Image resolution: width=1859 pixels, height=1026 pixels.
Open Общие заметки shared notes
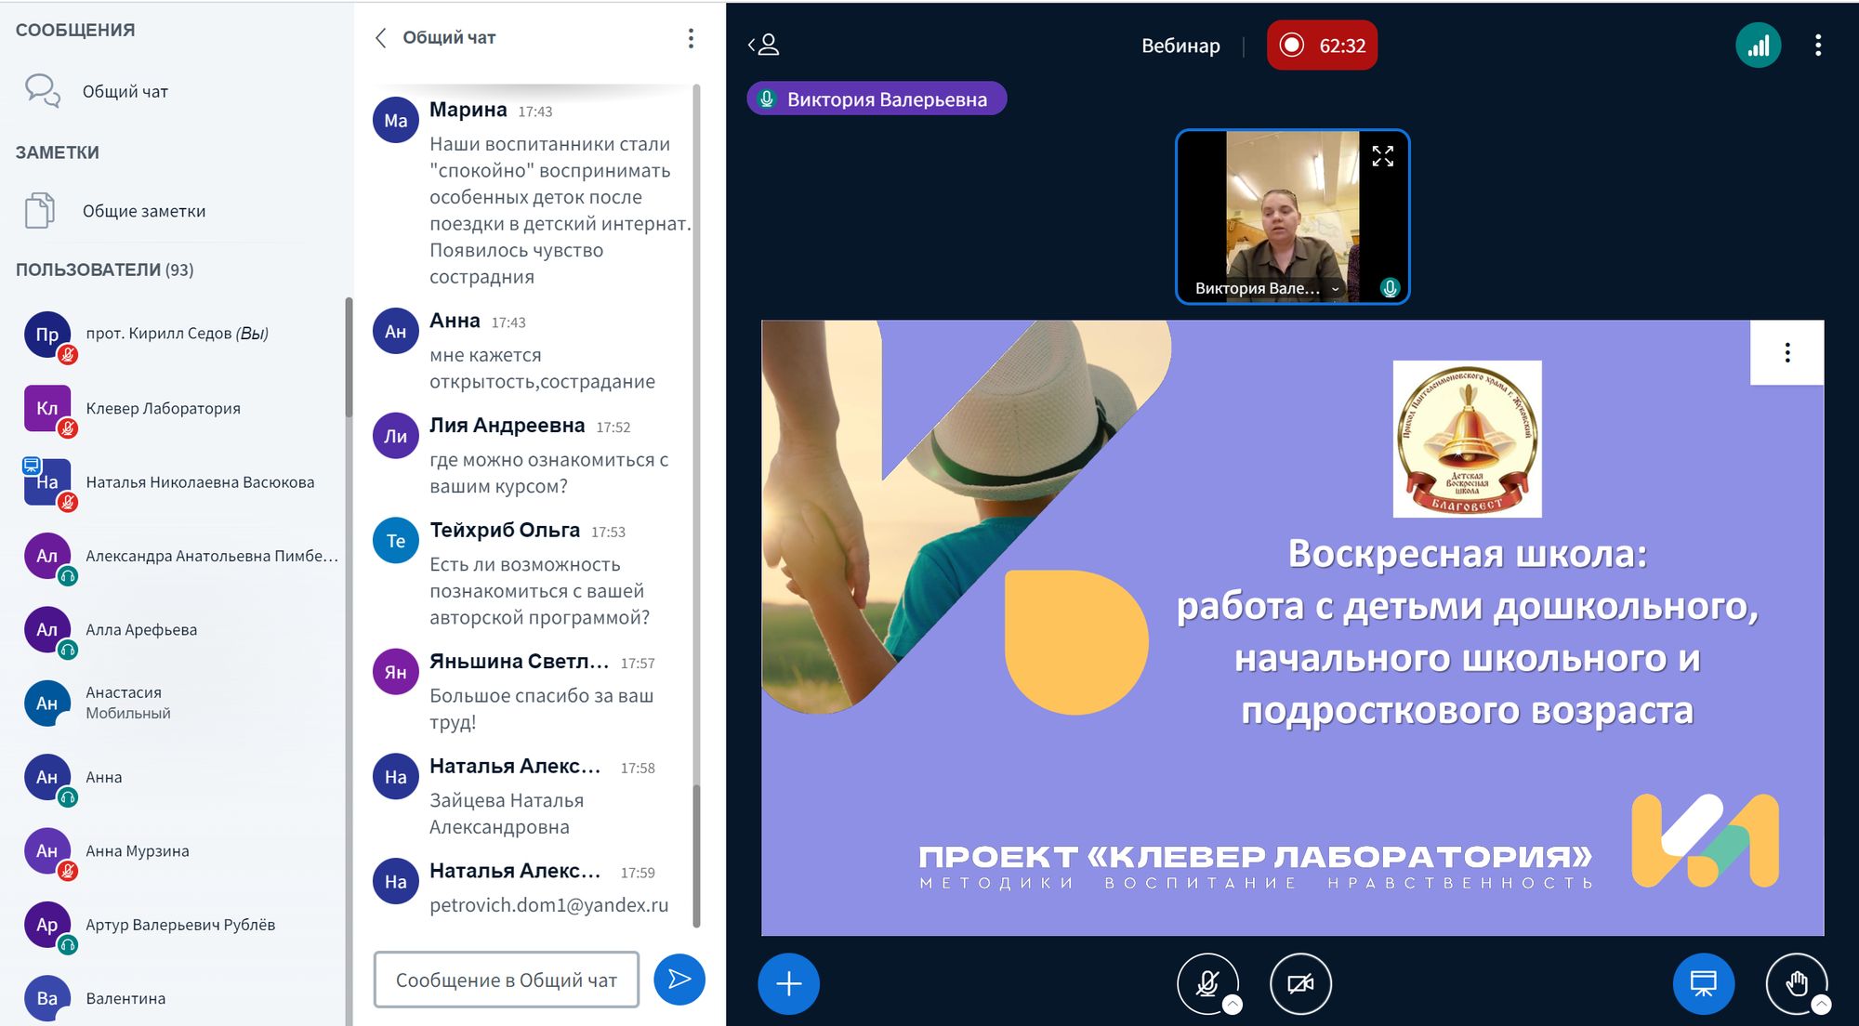pyautogui.click(x=143, y=211)
